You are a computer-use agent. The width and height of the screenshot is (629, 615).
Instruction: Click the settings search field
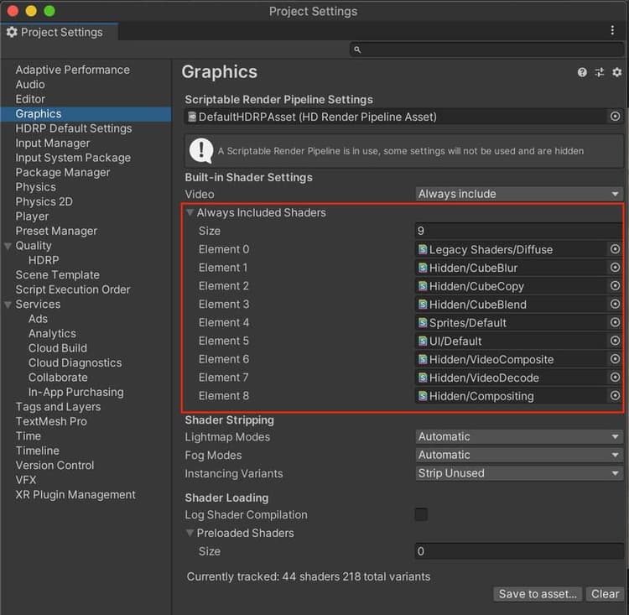[486, 50]
